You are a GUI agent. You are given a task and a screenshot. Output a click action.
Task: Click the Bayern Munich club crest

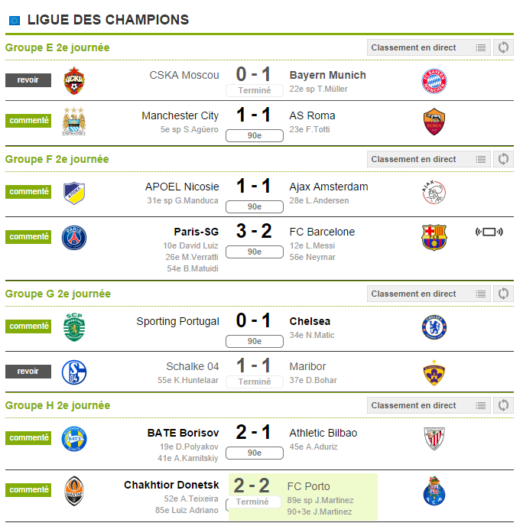tap(434, 80)
